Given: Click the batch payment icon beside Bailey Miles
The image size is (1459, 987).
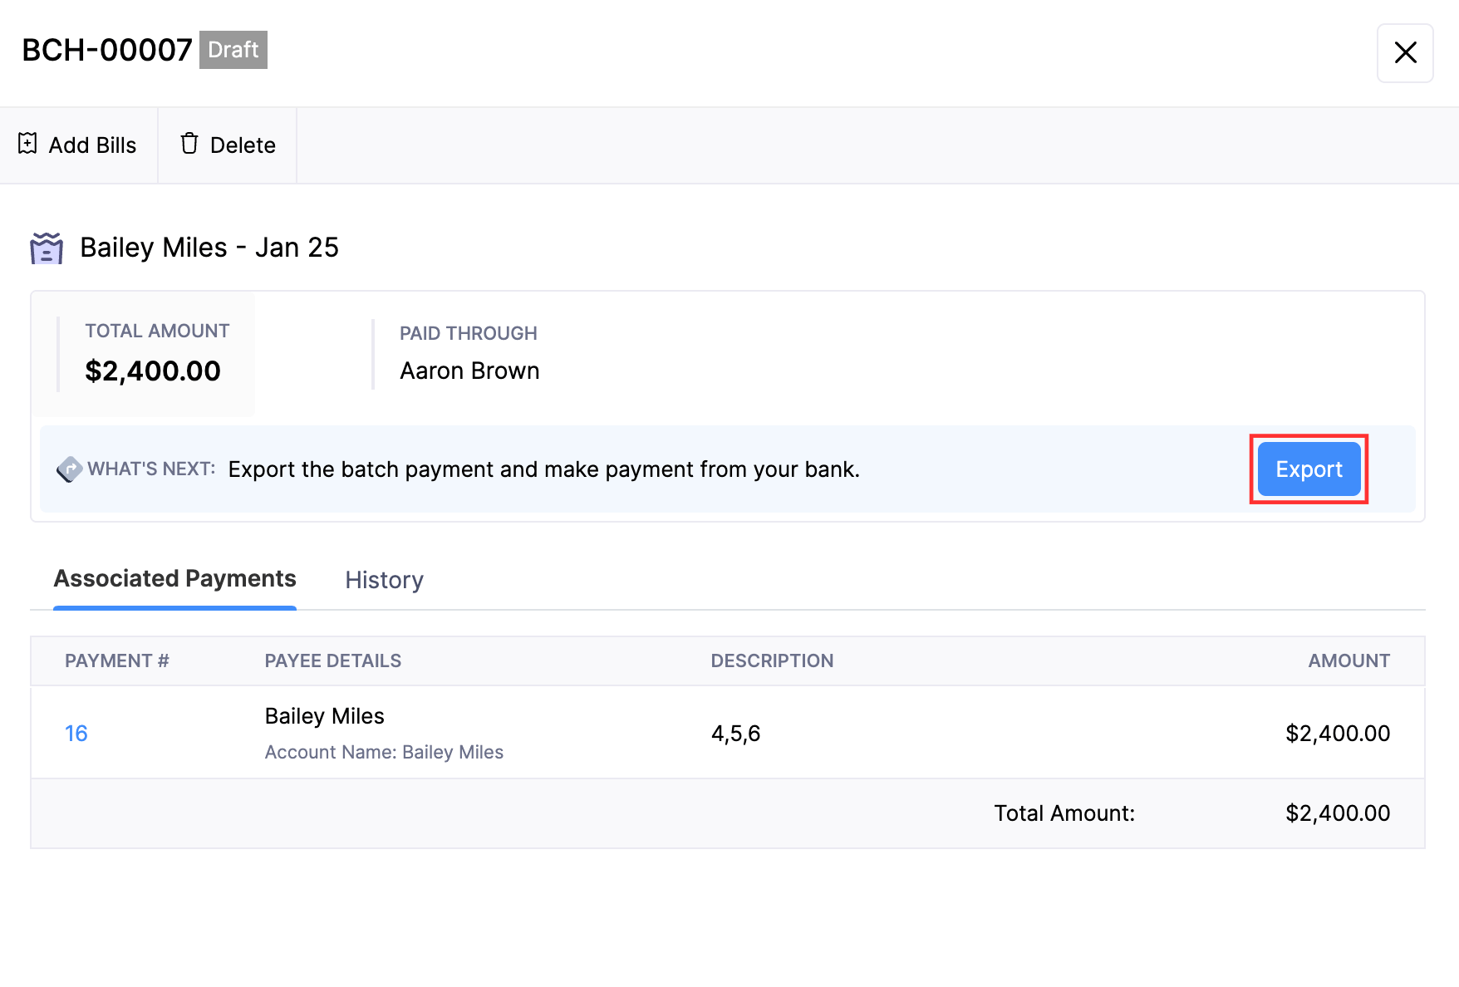Looking at the screenshot, I should tap(47, 248).
